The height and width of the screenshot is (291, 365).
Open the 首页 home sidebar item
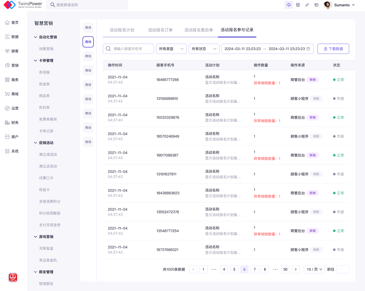(12, 23)
